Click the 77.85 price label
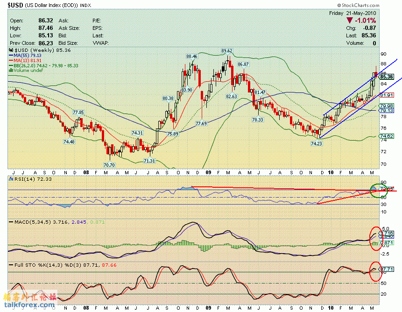The width and height of the screenshot is (402, 312). tap(78, 112)
